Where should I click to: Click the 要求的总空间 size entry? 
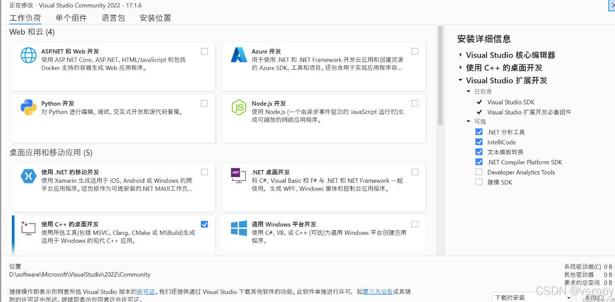tap(588, 283)
